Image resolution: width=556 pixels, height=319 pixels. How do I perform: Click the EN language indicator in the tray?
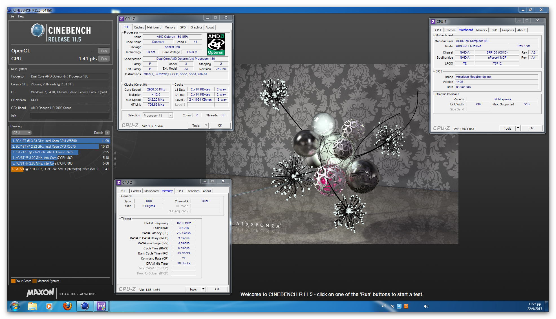(383, 305)
